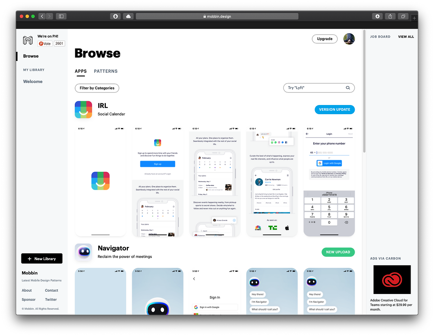434x336 pixels.
Task: Click the "Social Calendar" subtitle
Action: [x=111, y=114]
